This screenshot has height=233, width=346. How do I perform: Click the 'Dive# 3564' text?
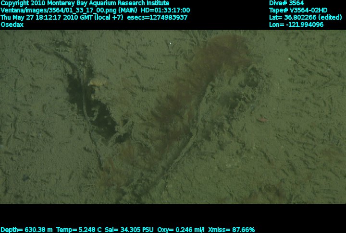pos(286,3)
